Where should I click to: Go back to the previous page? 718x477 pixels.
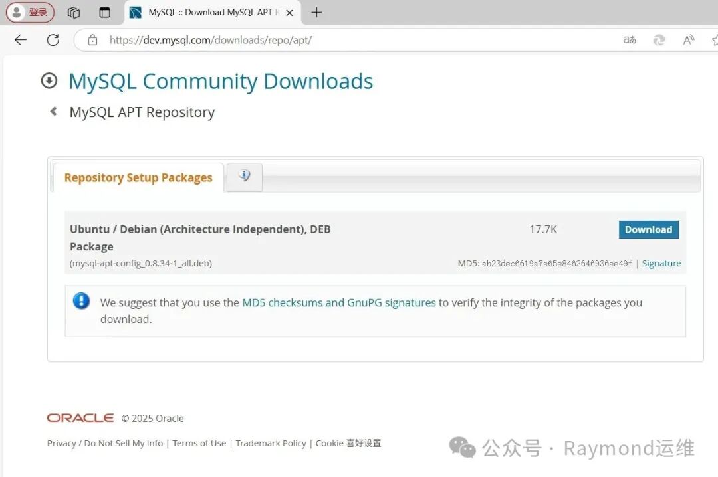pos(21,40)
